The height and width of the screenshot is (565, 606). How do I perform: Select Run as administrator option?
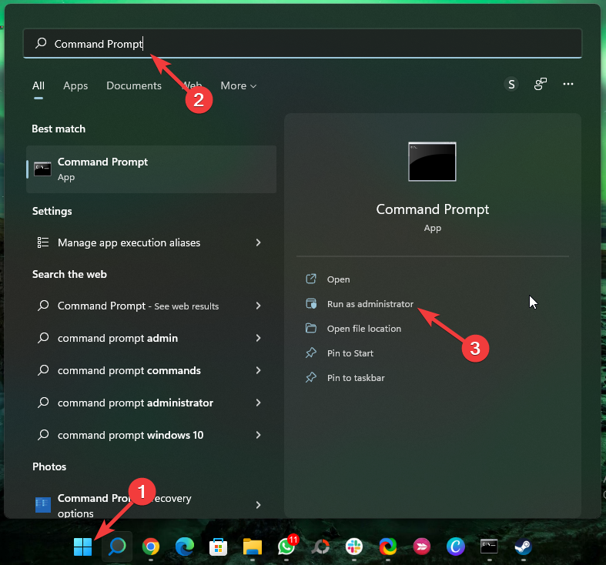(x=370, y=304)
